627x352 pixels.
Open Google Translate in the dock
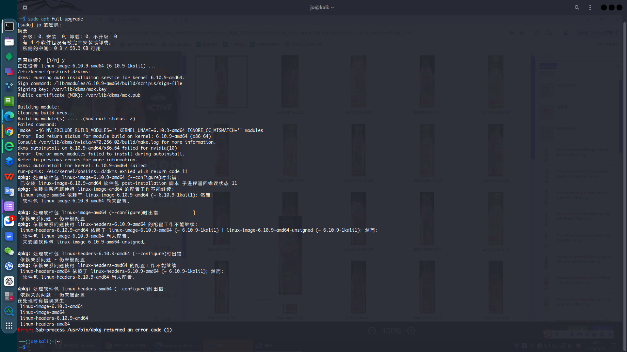coord(9,191)
